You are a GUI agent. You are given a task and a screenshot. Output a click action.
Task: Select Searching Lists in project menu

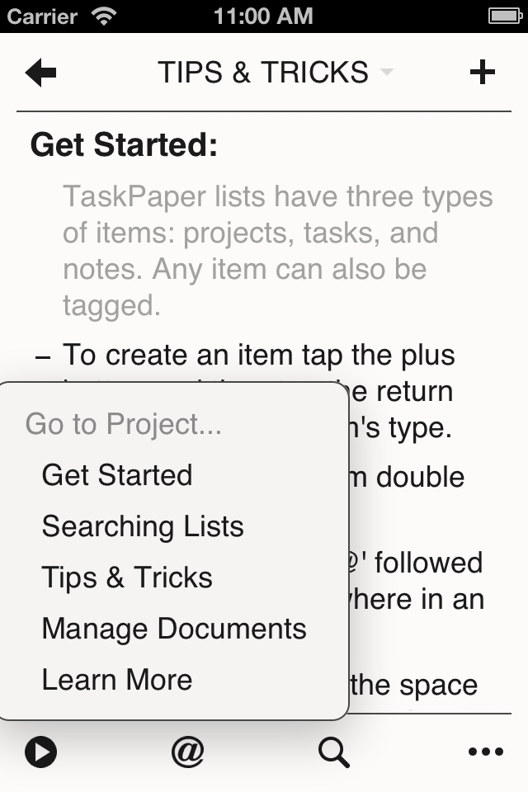(143, 526)
